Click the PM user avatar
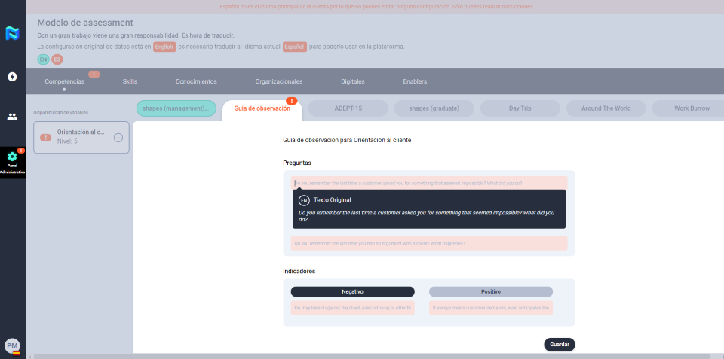This screenshot has width=724, height=359. [12, 345]
